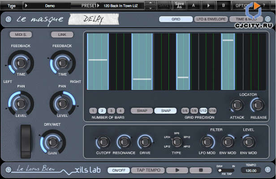276x179 pixels.
Task: Toggle the MIDI S. button
Action: 21,34
